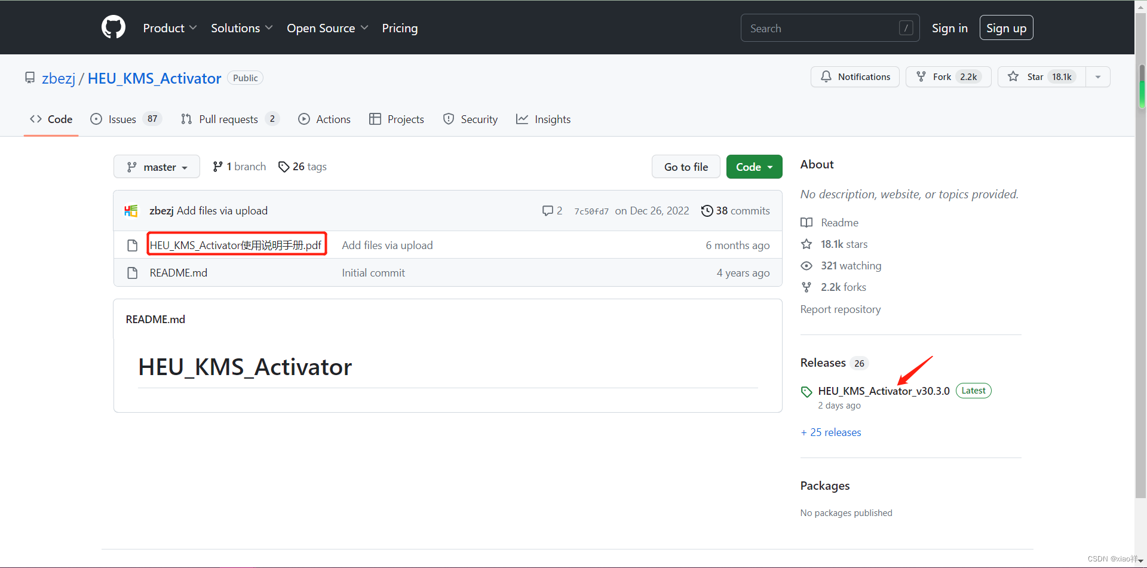Open the Insights tab
The image size is (1147, 568).
544,119
